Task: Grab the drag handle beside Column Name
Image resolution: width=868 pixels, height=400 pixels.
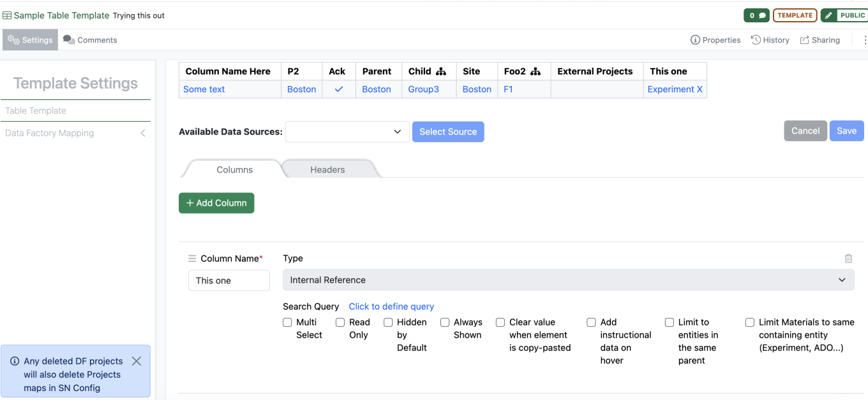Action: (x=192, y=259)
